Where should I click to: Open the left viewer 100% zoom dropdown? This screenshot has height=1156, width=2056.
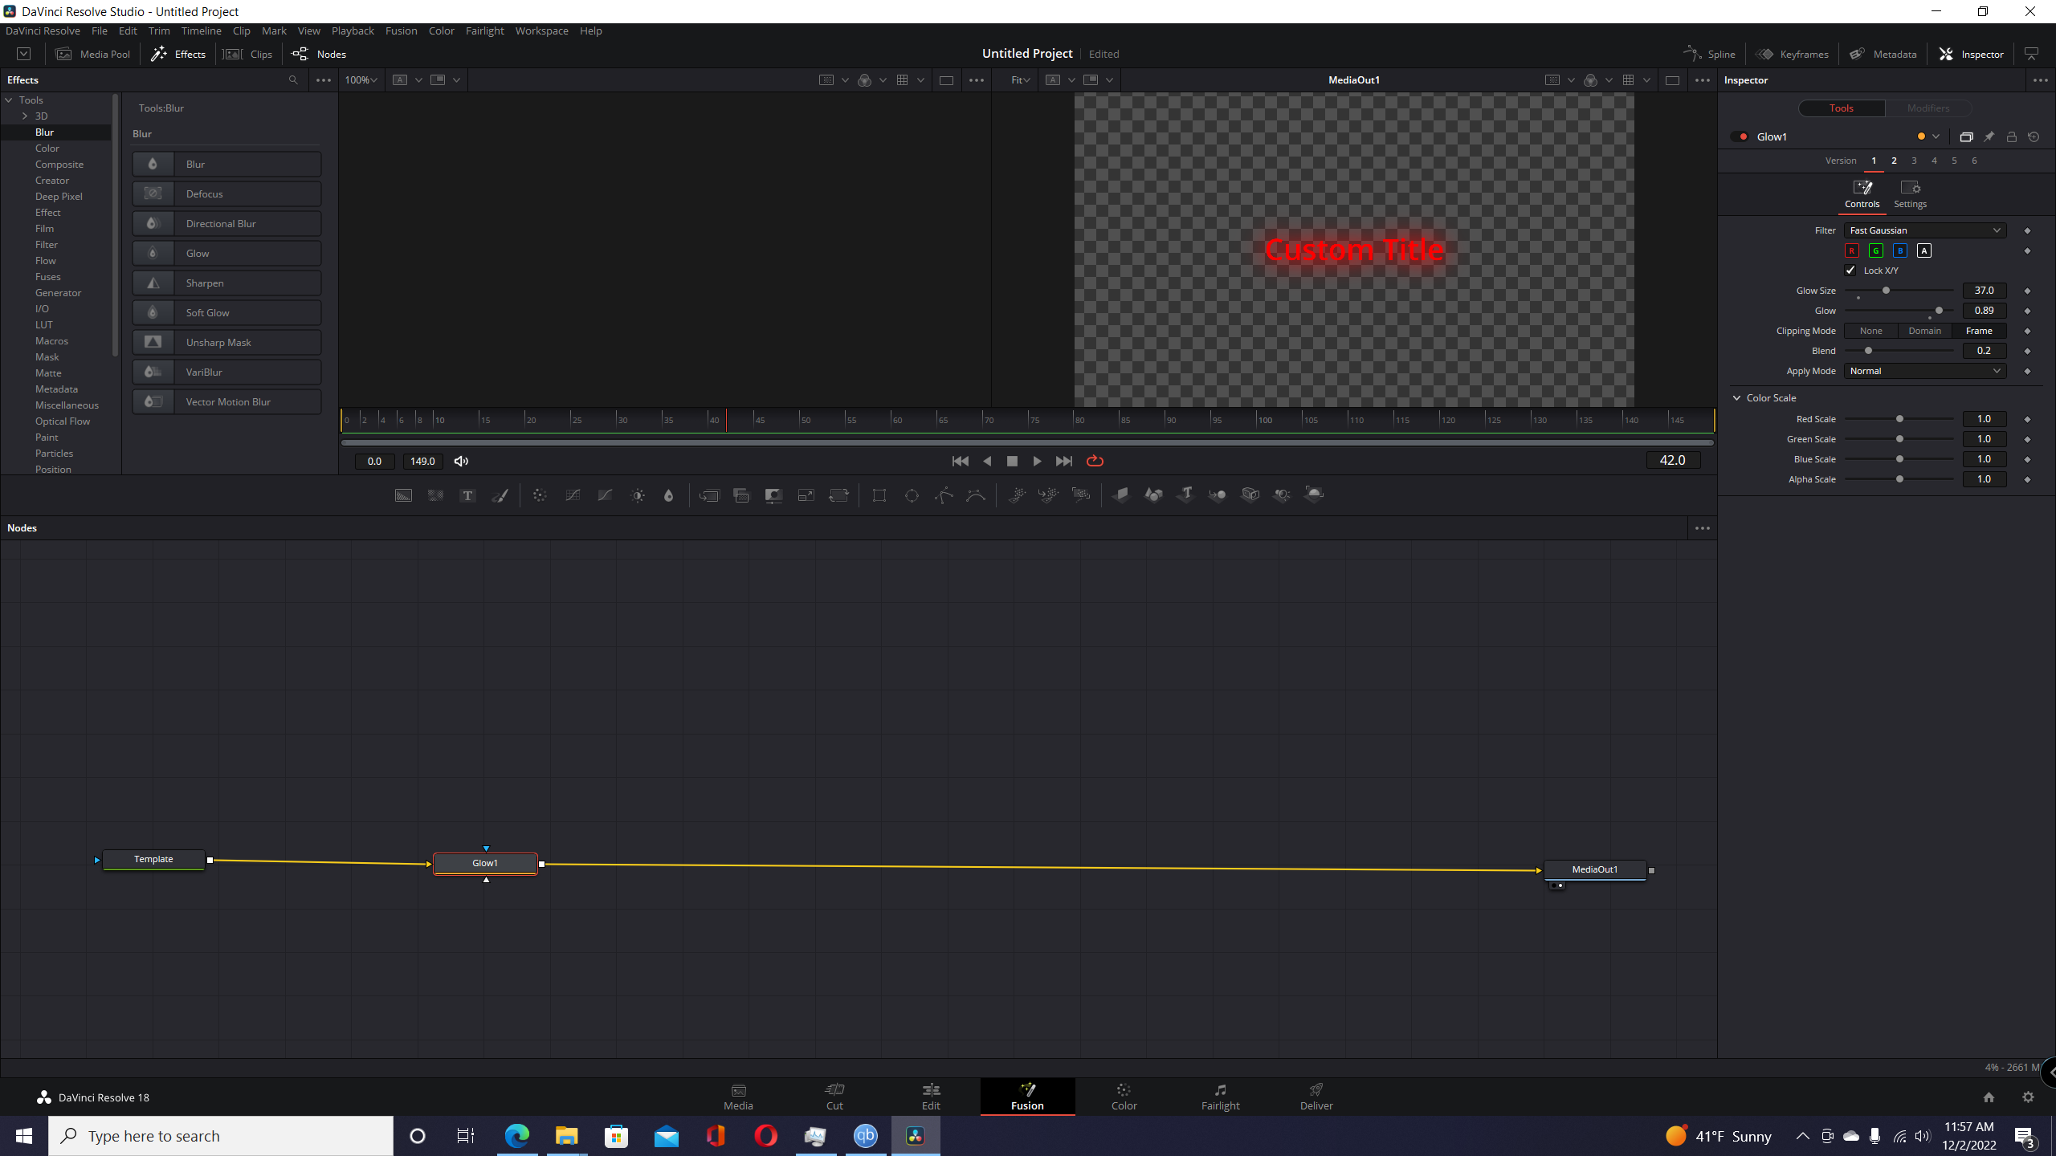361,79
